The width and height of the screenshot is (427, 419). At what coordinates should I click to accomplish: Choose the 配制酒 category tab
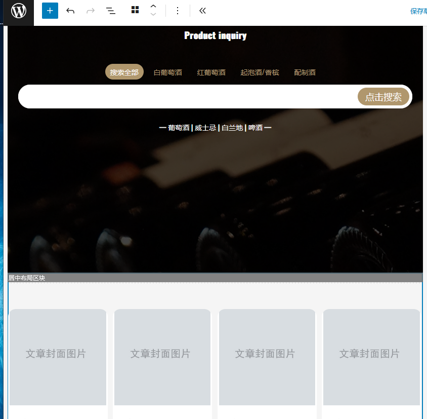(x=305, y=72)
